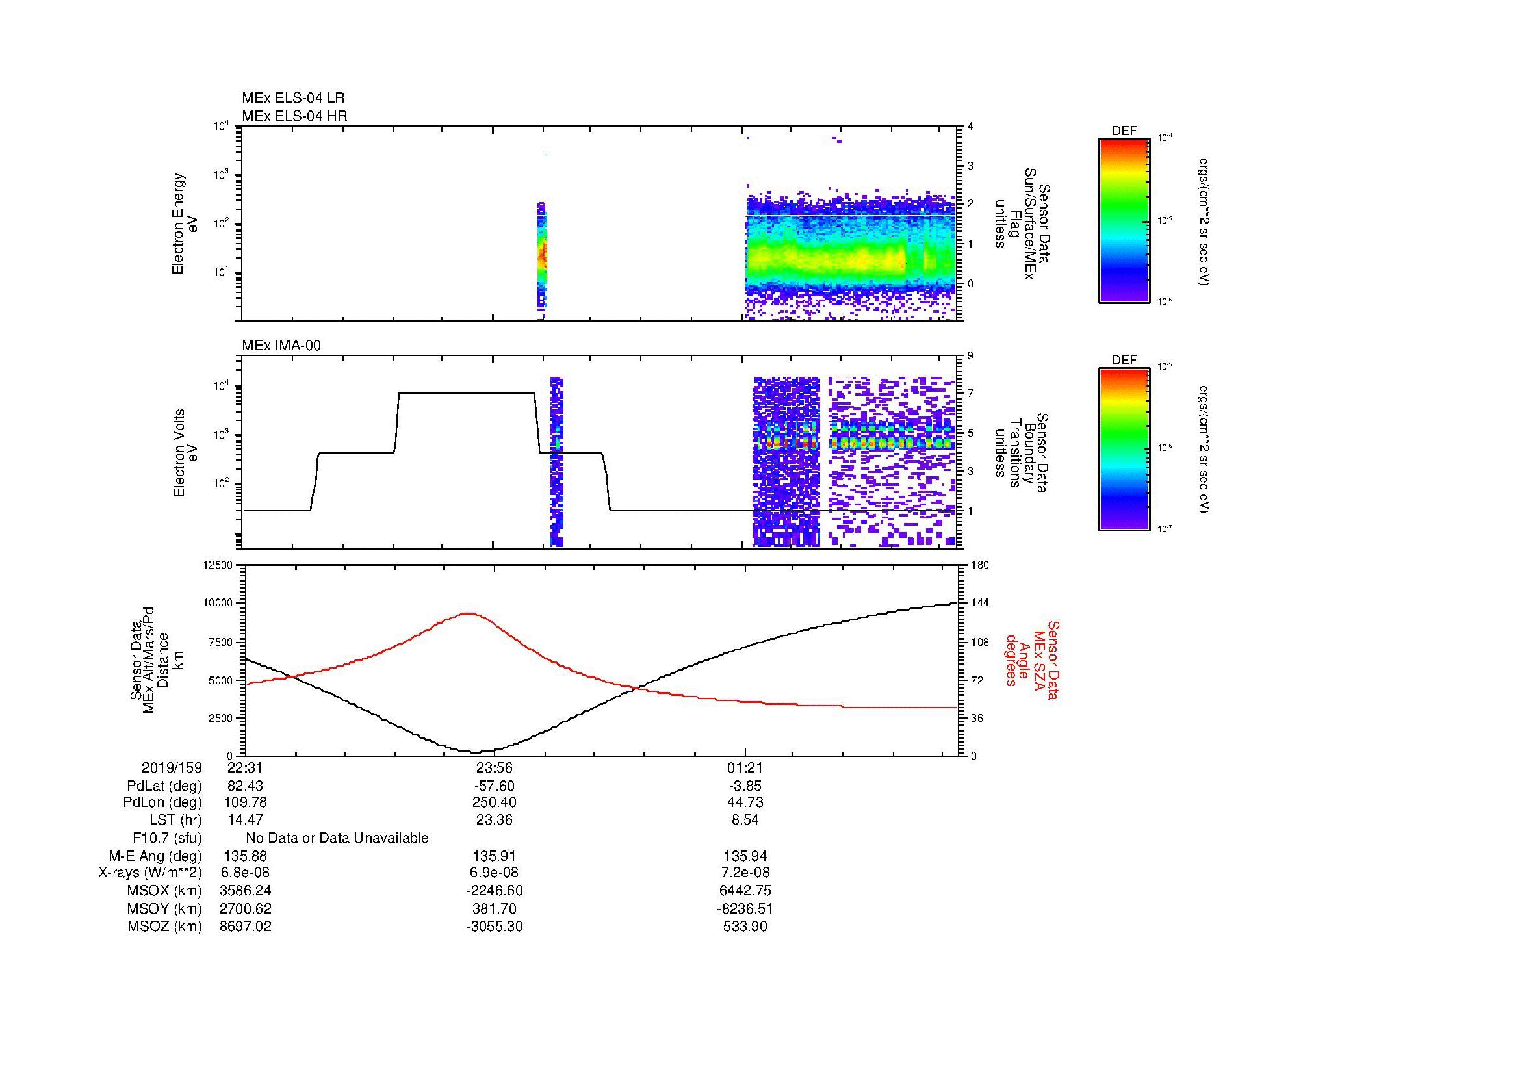Click the 'MEx IMA-00' panel title
1520x1074 pixels.
coord(281,346)
